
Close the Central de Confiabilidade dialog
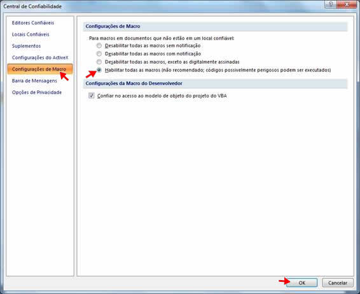tap(347, 4)
